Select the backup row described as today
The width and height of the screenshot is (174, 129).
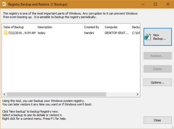(x=71, y=33)
